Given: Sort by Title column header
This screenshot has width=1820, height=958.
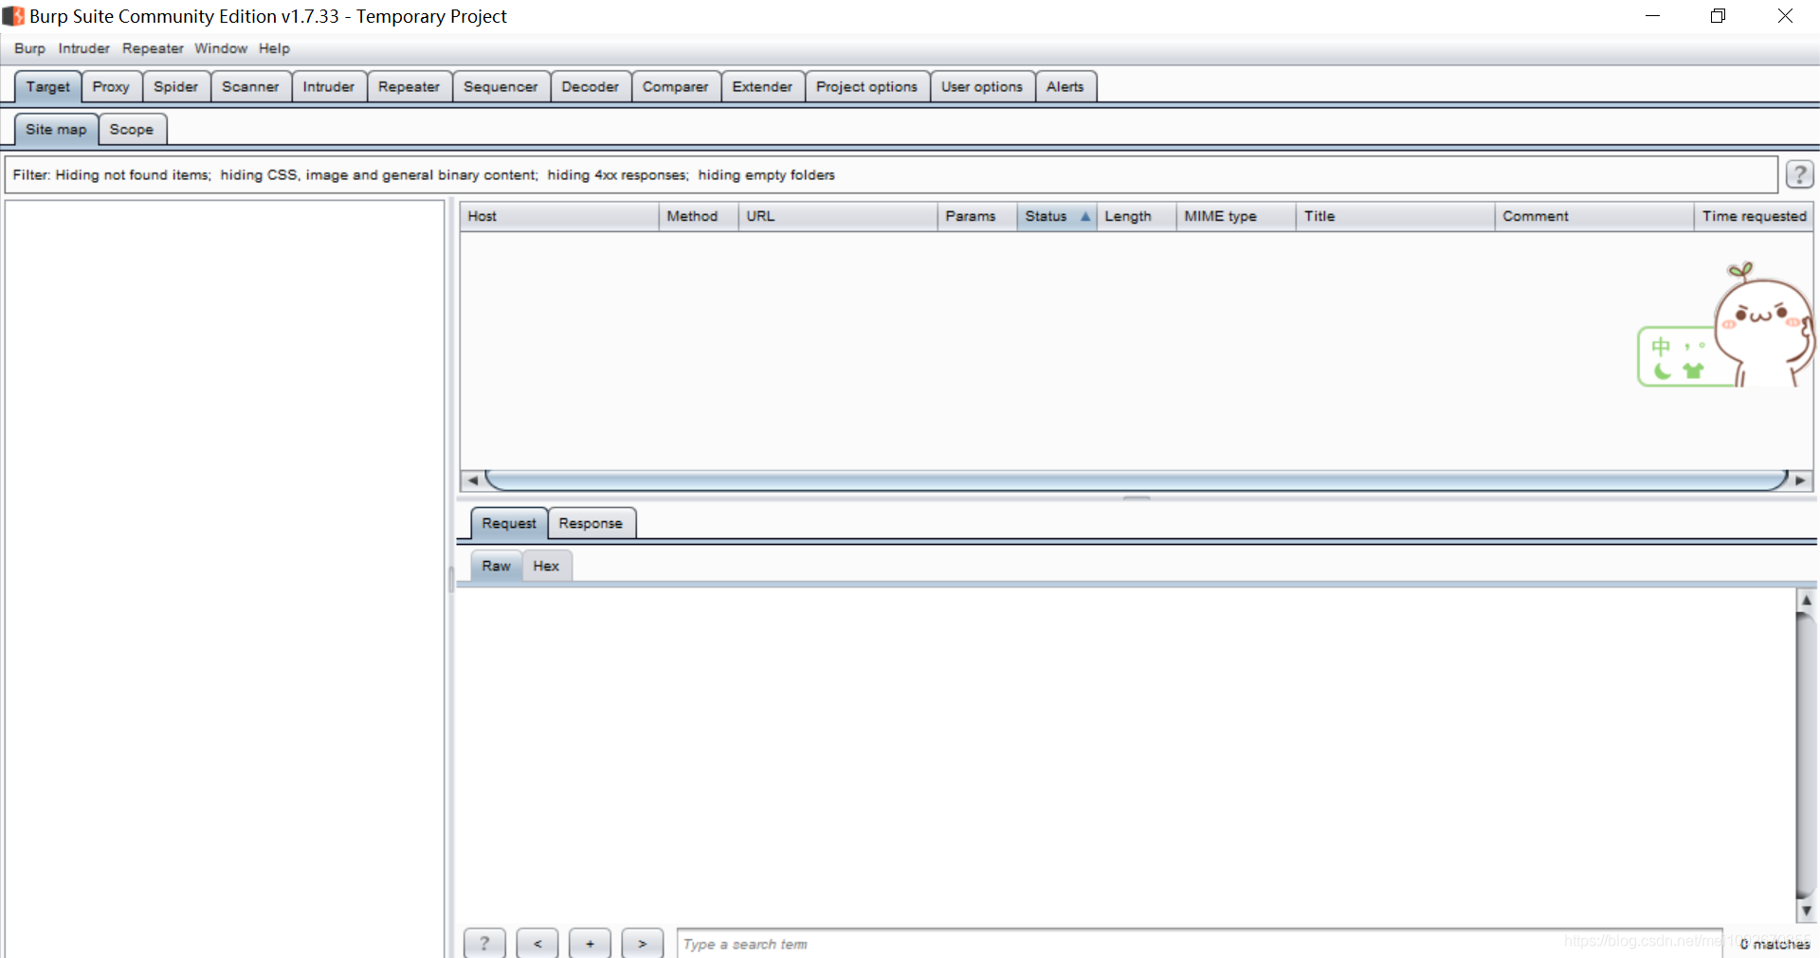Looking at the screenshot, I should (x=1395, y=216).
